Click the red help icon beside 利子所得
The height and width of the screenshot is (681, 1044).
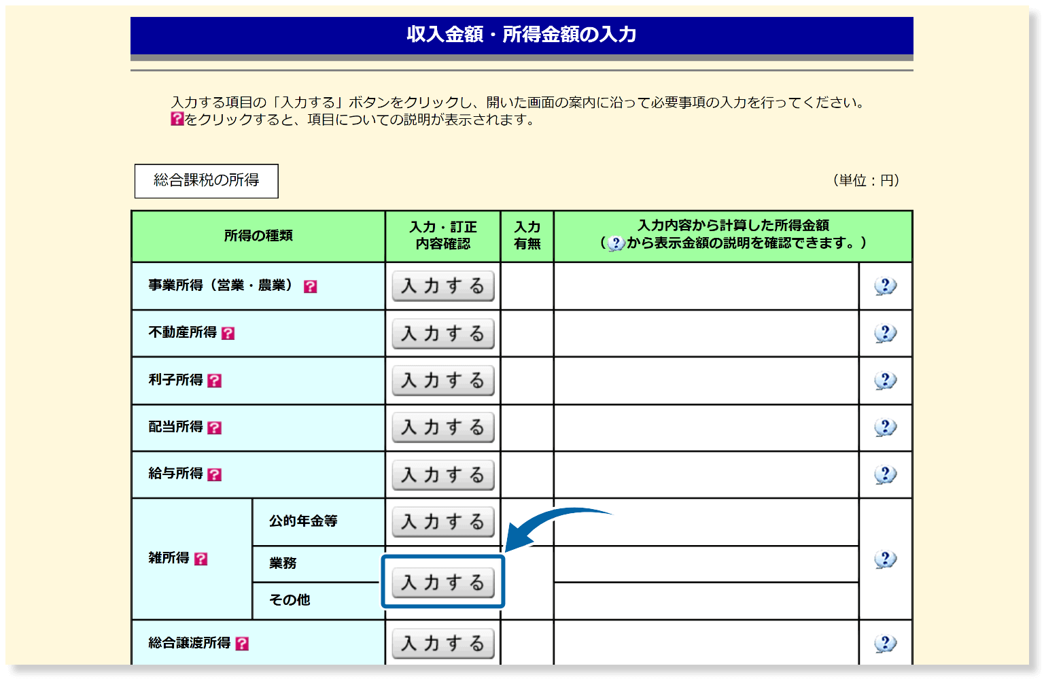coord(215,381)
